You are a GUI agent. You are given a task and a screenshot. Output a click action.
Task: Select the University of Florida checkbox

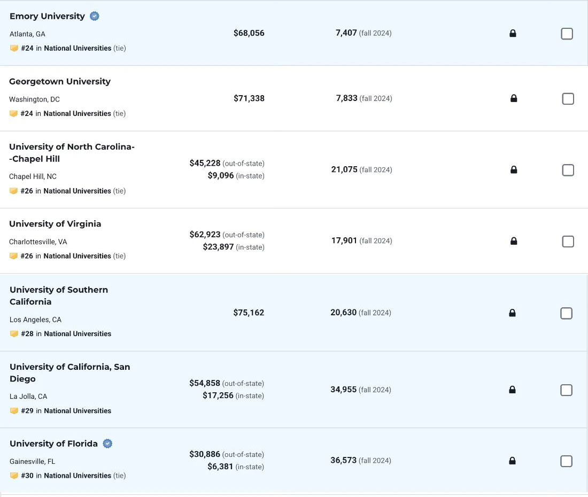tap(566, 461)
